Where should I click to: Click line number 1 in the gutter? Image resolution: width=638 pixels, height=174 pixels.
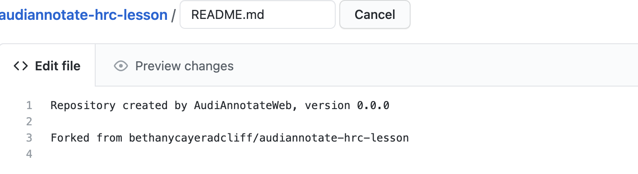29,105
